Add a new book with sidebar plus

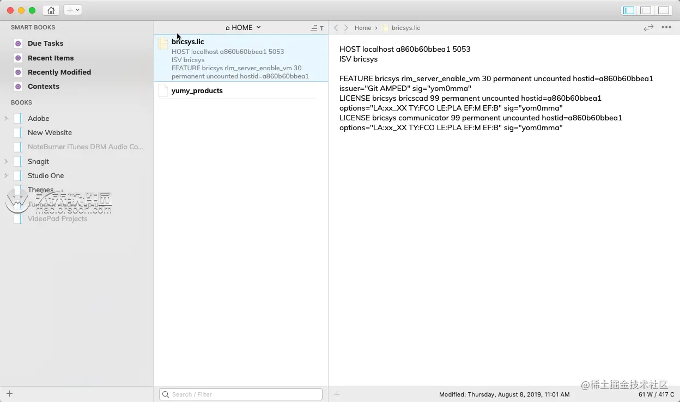pyautogui.click(x=9, y=394)
